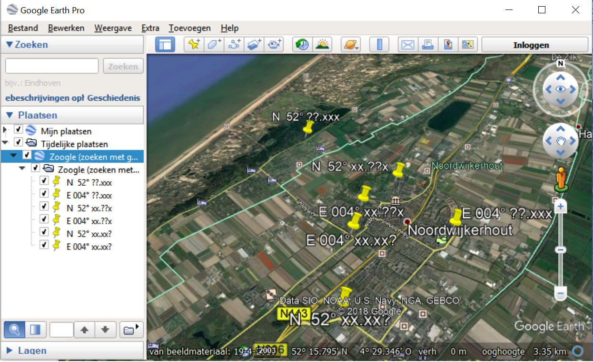This screenshot has height=362, width=593.
Task: Zoom out with the minus button
Action: pos(561,294)
